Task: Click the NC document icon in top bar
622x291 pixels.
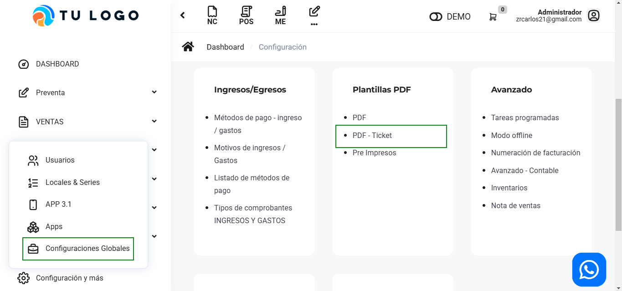Action: point(212,15)
